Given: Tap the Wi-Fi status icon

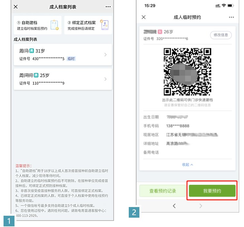Looking at the screenshot, I should pos(224,5).
